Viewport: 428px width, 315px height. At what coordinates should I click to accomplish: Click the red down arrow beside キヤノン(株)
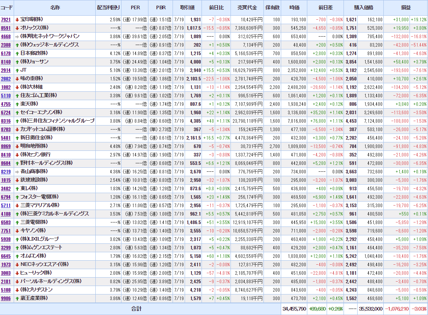tap(17, 231)
